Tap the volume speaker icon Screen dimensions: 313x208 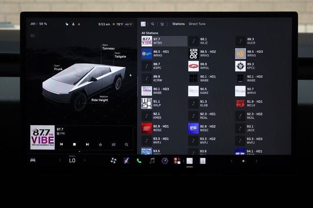[244, 161]
